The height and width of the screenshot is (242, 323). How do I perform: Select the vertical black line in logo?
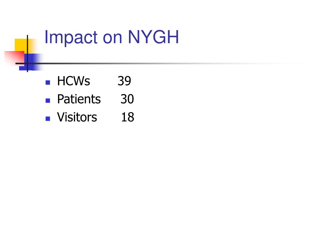[27, 54]
